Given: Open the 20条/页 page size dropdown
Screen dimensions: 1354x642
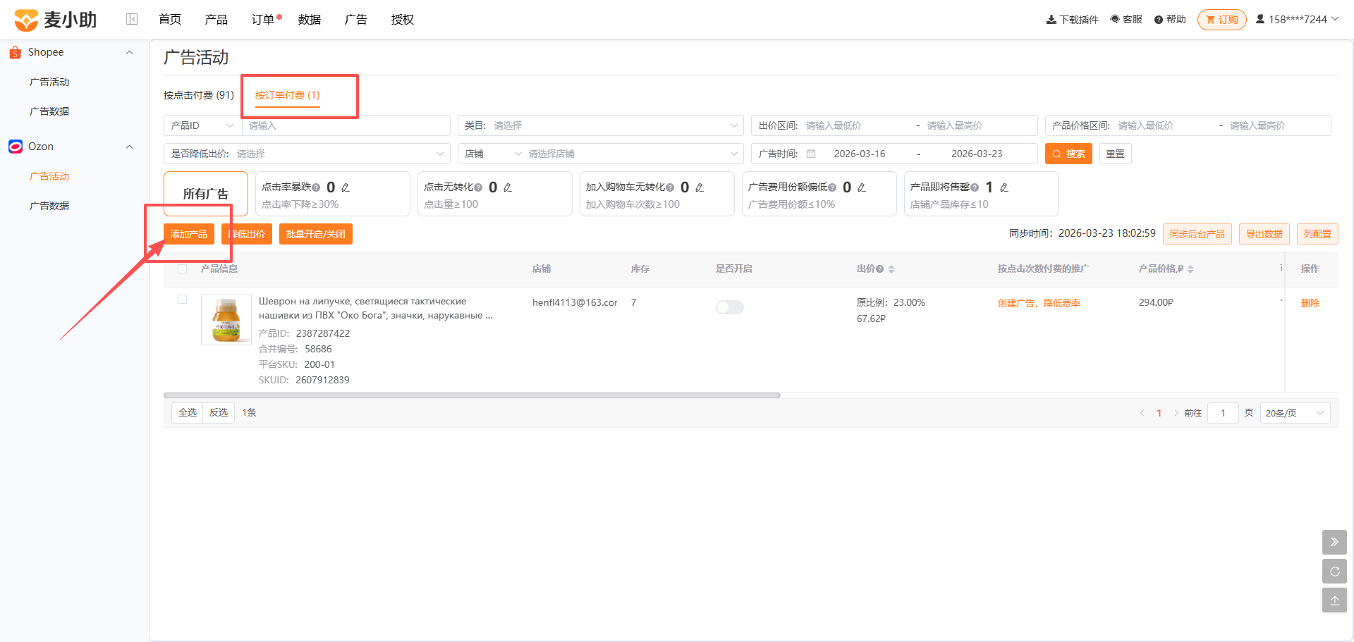Looking at the screenshot, I should click(x=1295, y=413).
